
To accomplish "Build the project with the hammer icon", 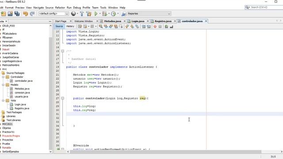I will pos(82,14).
